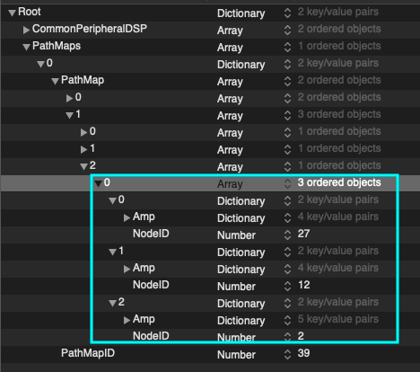Open type stepper on highlighted row
The height and width of the screenshot is (372, 420).
coord(287,183)
